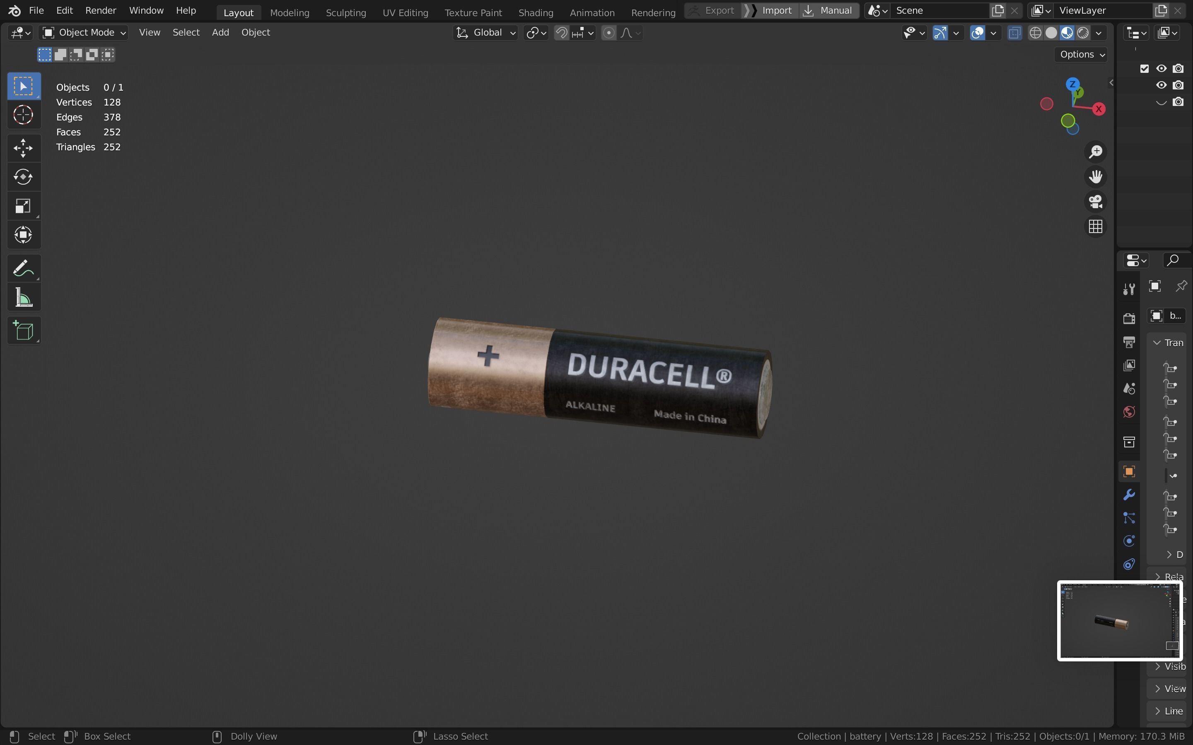The height and width of the screenshot is (745, 1193).
Task: Show the hidden item via closed-eye icon
Action: coord(1162,102)
